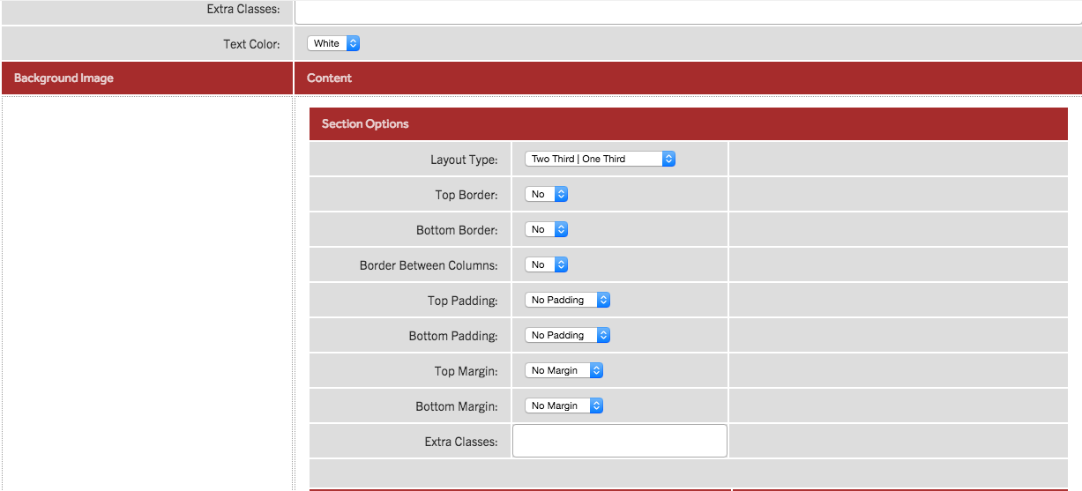Open the Layout Type dropdown menu
1082x491 pixels.
pos(600,159)
